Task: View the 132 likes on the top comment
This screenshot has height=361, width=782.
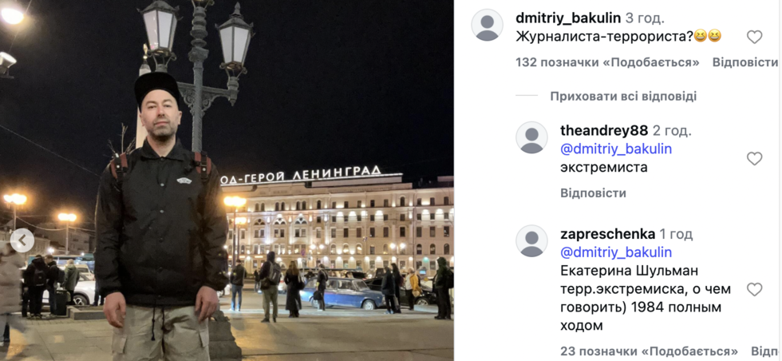Action: (x=607, y=62)
